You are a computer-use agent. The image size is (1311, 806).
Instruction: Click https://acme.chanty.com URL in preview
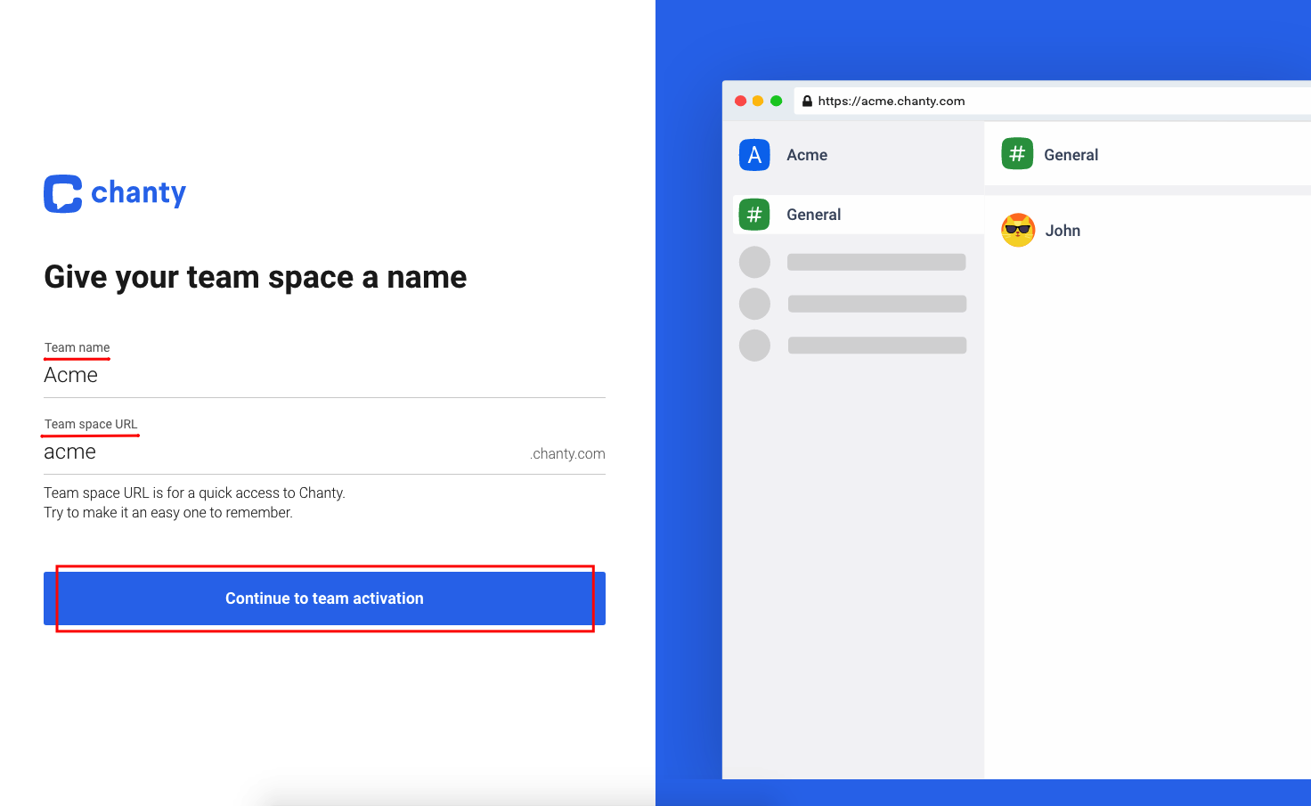(x=892, y=101)
